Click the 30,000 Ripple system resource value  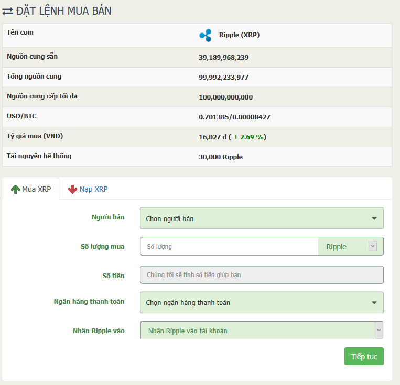click(x=221, y=157)
